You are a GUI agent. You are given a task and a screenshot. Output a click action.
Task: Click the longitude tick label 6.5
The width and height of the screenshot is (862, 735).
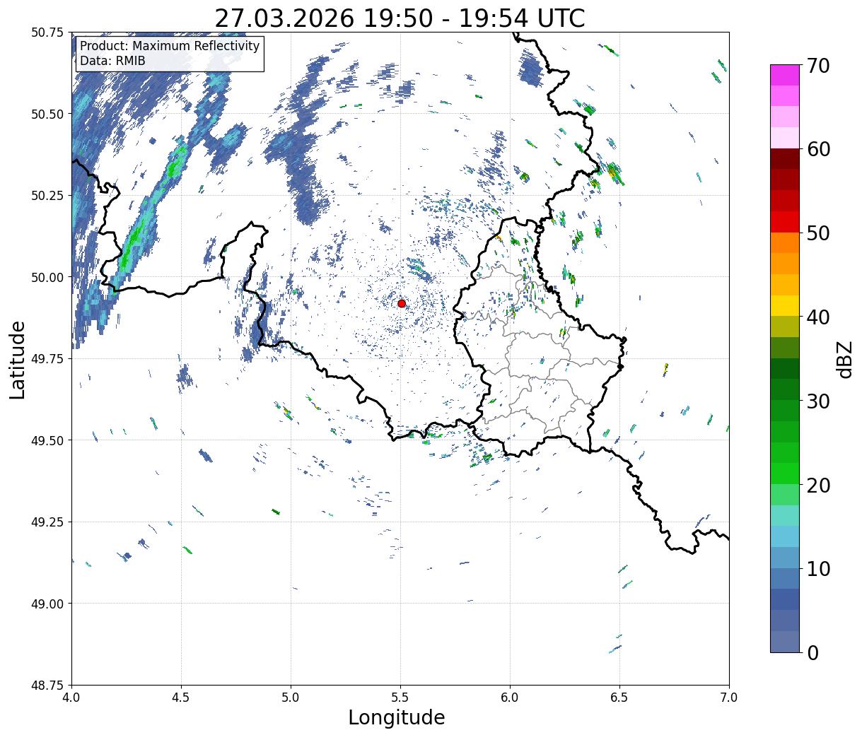[619, 698]
